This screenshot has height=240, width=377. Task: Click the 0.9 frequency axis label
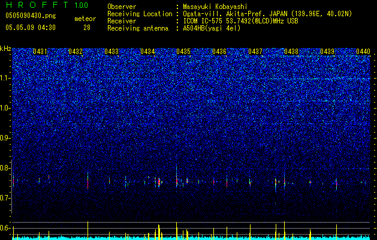[x=4, y=138]
